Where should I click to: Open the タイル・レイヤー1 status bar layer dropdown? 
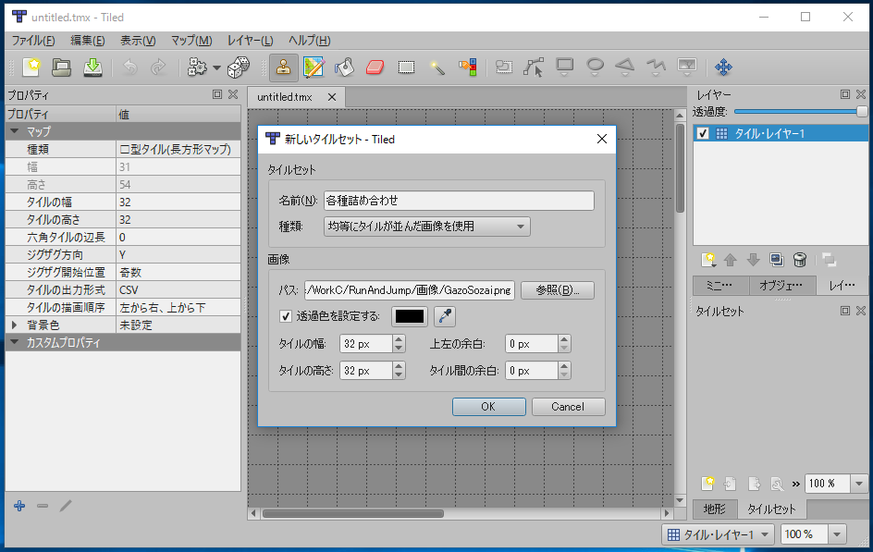pyautogui.click(x=719, y=534)
